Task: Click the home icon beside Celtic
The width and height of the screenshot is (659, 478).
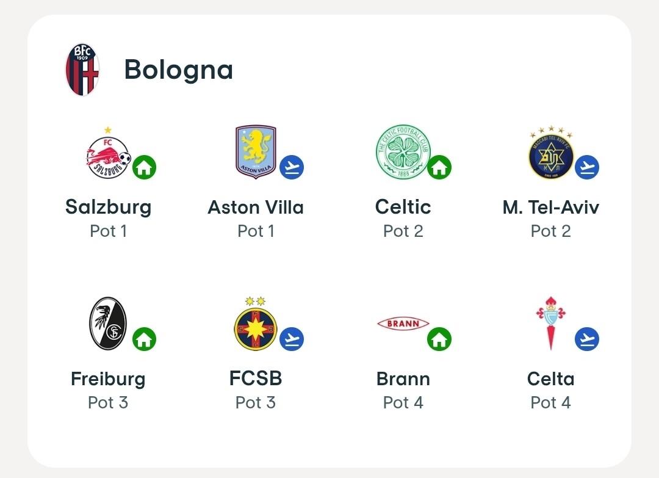Action: pos(439,167)
